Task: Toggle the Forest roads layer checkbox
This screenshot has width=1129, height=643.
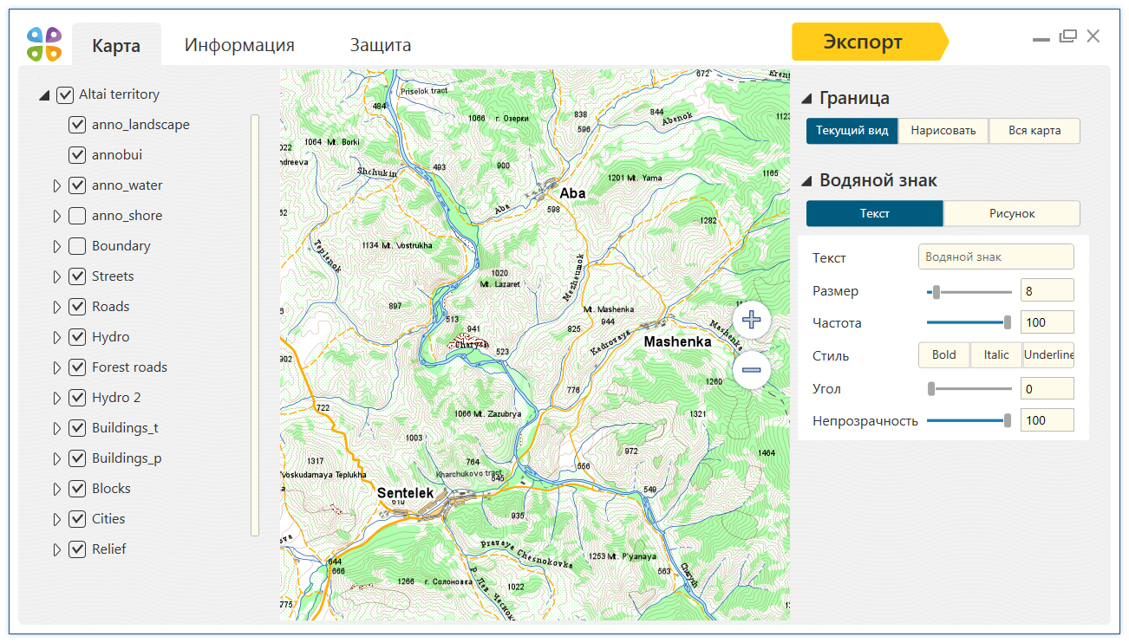Action: [x=77, y=367]
